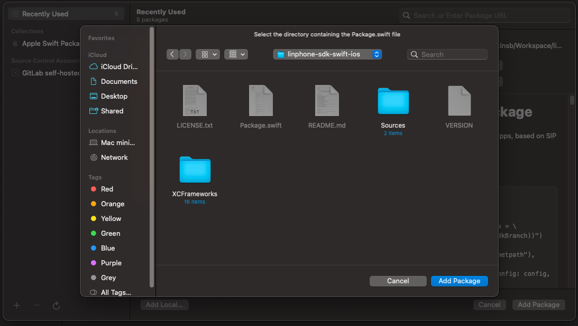This screenshot has height=326, width=578.
Task: Expand the linphone-sdk-swift-ios path popup
Action: pyautogui.click(x=328, y=54)
